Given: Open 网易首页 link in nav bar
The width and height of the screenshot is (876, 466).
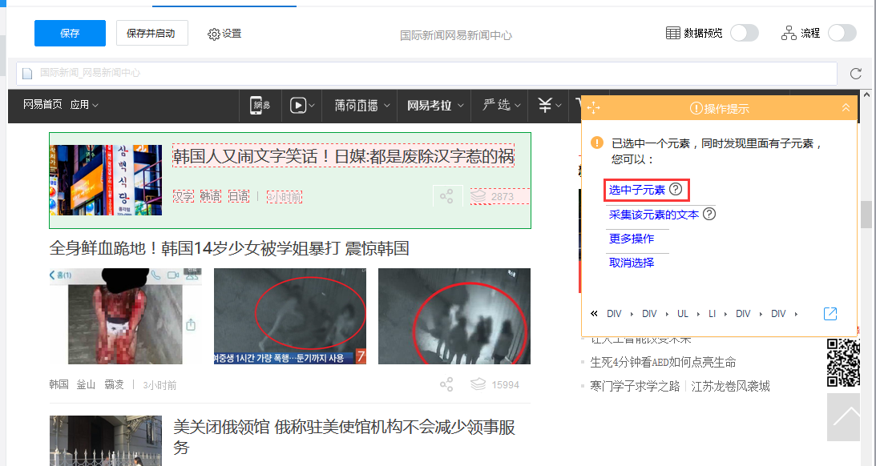Looking at the screenshot, I should [x=42, y=105].
